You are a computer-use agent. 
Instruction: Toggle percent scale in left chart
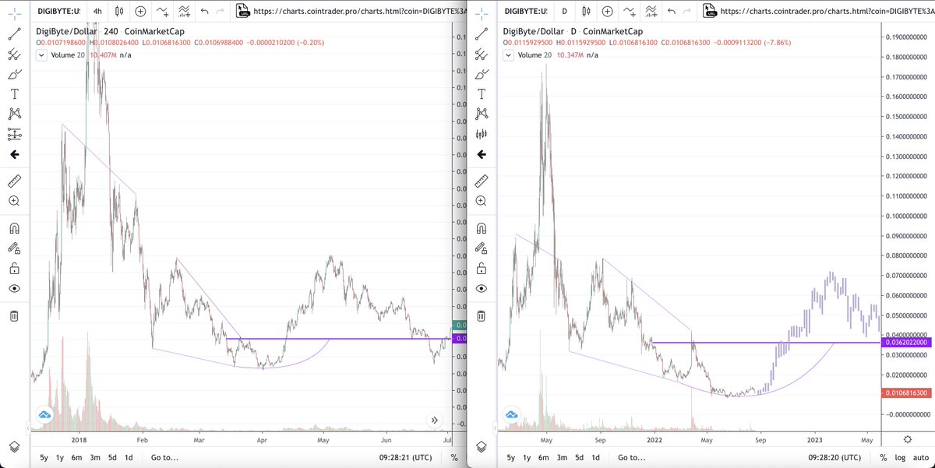[x=454, y=458]
